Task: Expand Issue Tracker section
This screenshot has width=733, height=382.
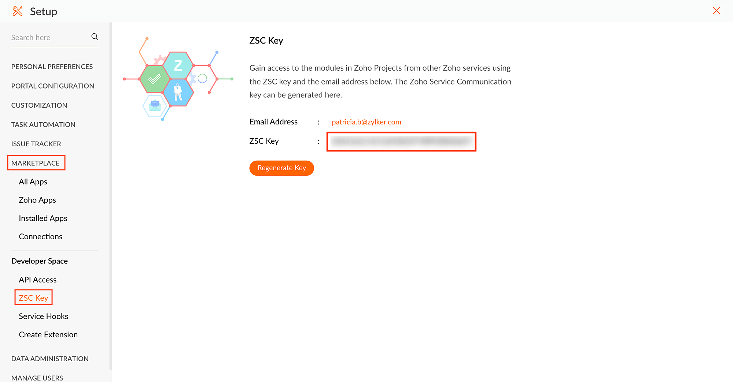Action: point(36,144)
